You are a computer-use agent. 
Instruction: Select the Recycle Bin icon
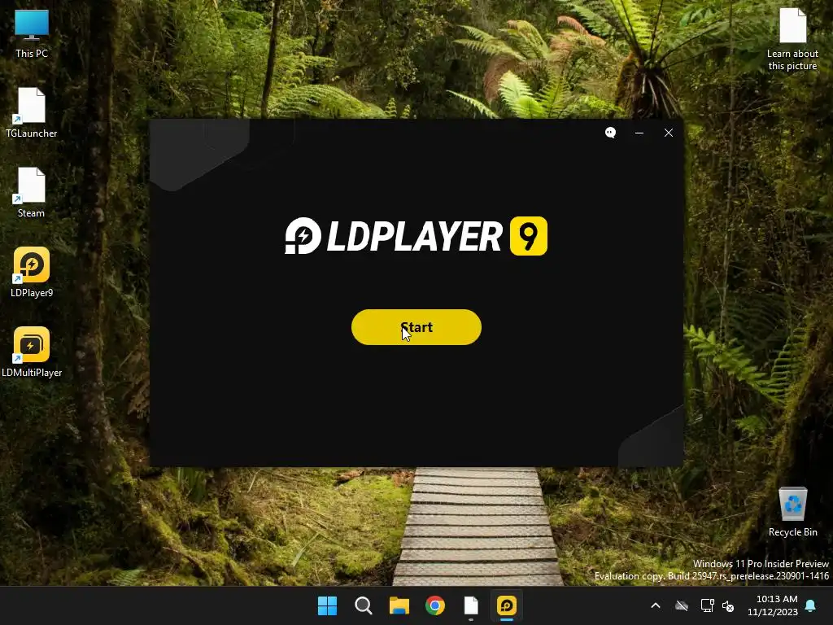click(792, 512)
